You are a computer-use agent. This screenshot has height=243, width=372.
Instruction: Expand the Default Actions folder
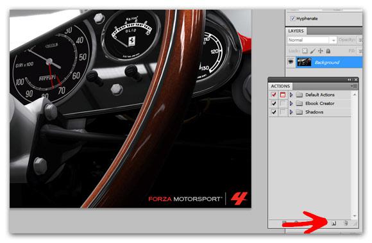(291, 95)
